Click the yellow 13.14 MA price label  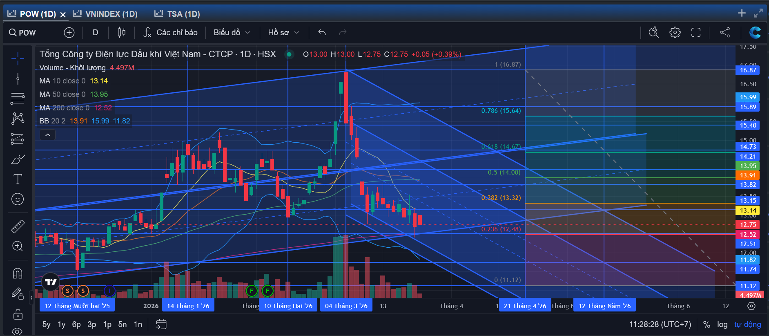748,211
